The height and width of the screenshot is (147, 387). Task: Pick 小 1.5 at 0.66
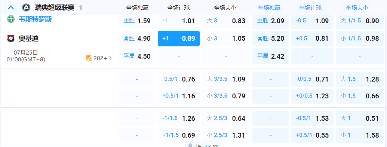click(360, 96)
